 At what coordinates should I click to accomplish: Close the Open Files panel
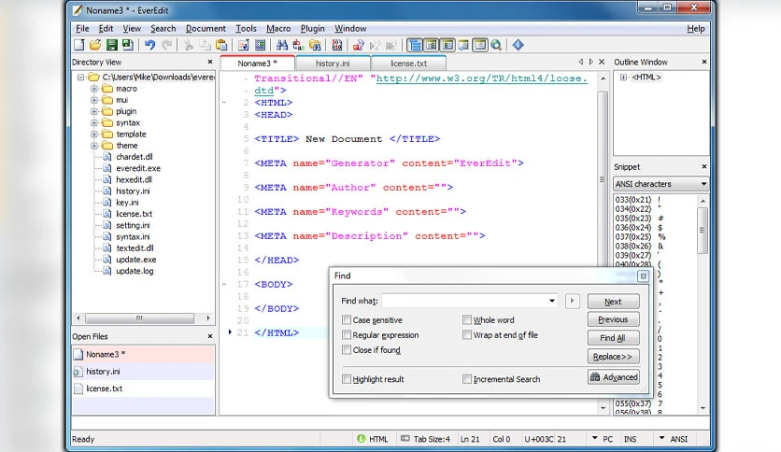[209, 336]
